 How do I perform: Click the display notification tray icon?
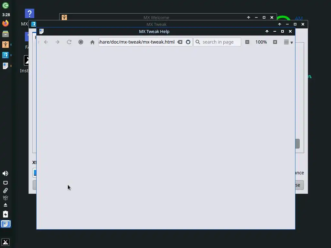pyautogui.click(x=5, y=183)
